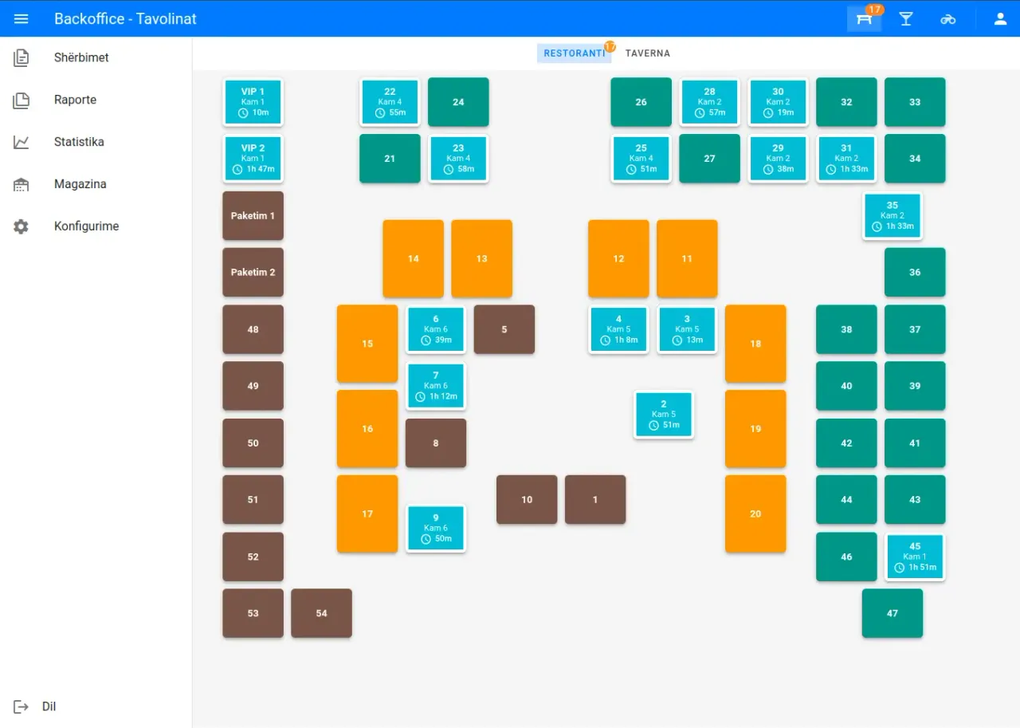Image resolution: width=1020 pixels, height=728 pixels.
Task: Click the delivery scooter icon
Action: pyautogui.click(x=948, y=18)
